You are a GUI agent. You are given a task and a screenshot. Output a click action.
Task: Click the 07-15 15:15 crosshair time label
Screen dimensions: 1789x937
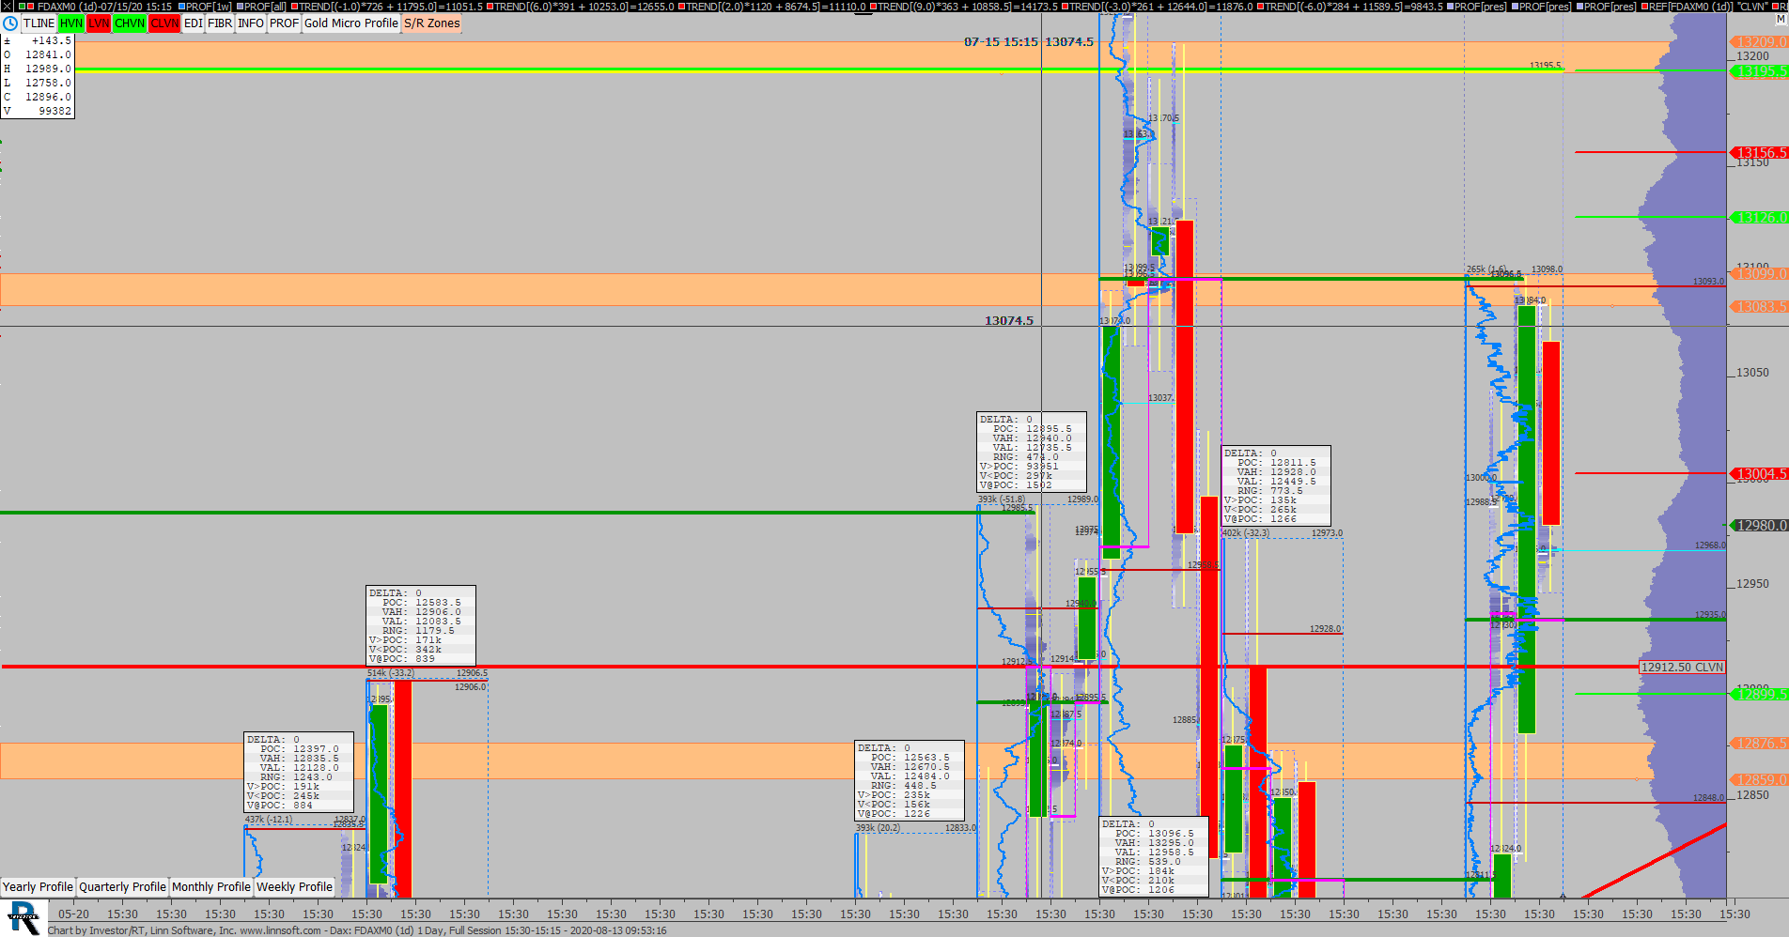pyautogui.click(x=1001, y=41)
